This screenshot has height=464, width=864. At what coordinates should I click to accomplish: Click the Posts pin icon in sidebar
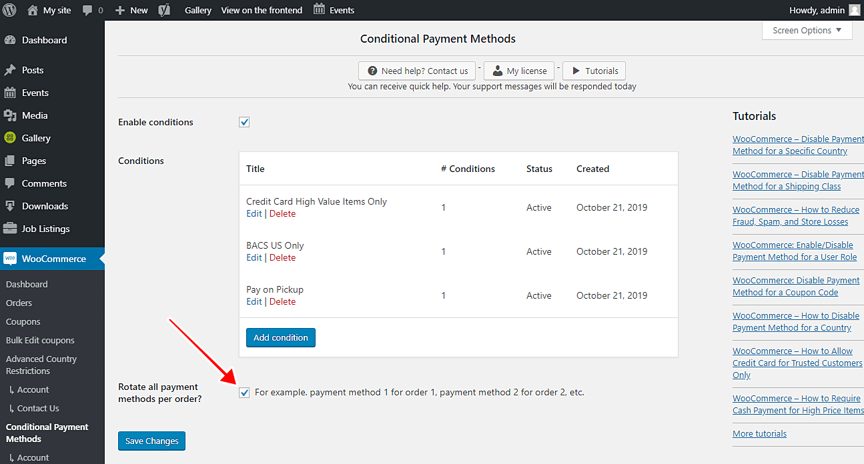click(10, 70)
